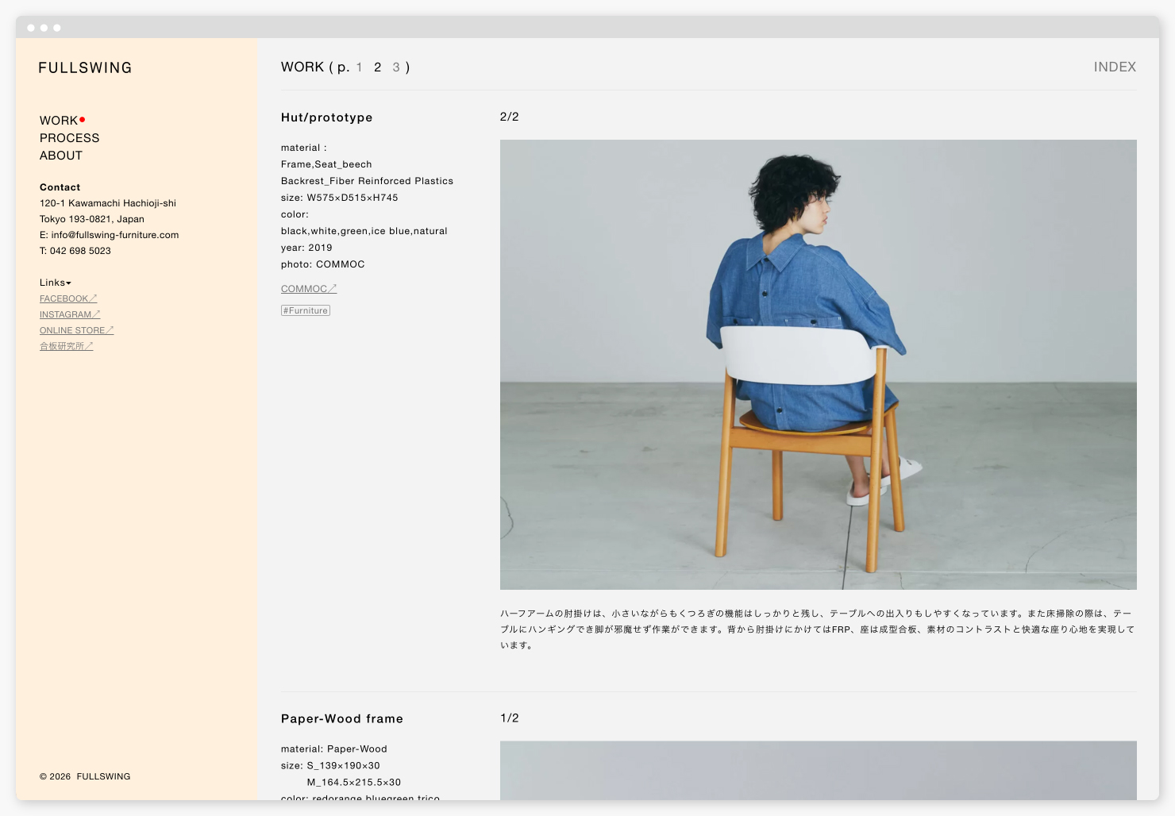Click the Hut/prototype chair photo
This screenshot has width=1175, height=816.
point(819,365)
